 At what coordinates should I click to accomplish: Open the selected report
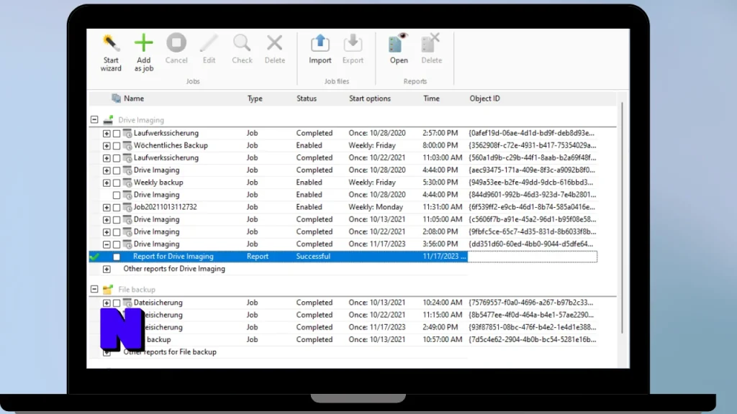pos(399,49)
